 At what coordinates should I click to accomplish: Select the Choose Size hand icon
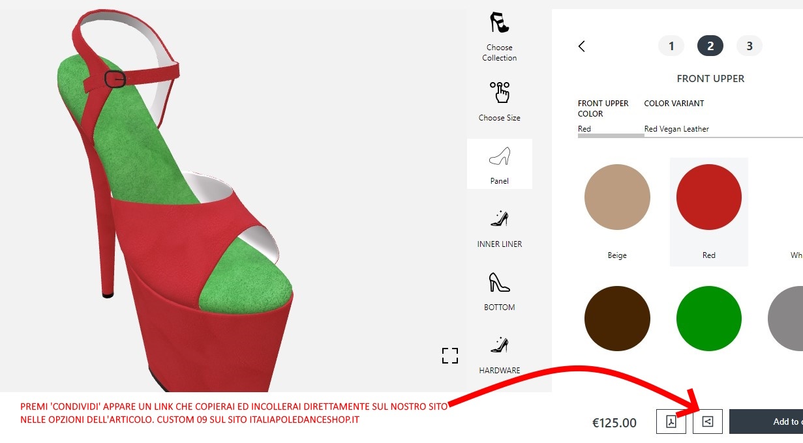point(500,93)
